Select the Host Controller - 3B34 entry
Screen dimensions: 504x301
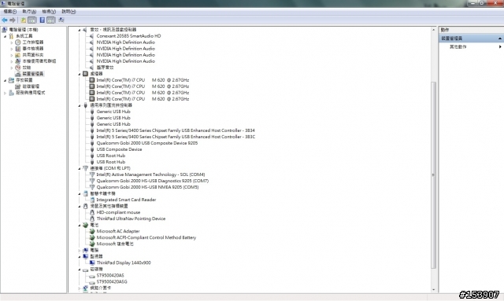176,130
